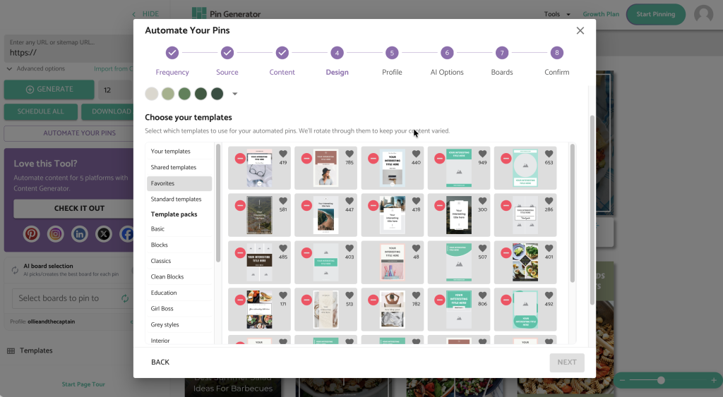Image resolution: width=723 pixels, height=397 pixels.
Task: Go to the AI Options step
Action: [x=447, y=61]
